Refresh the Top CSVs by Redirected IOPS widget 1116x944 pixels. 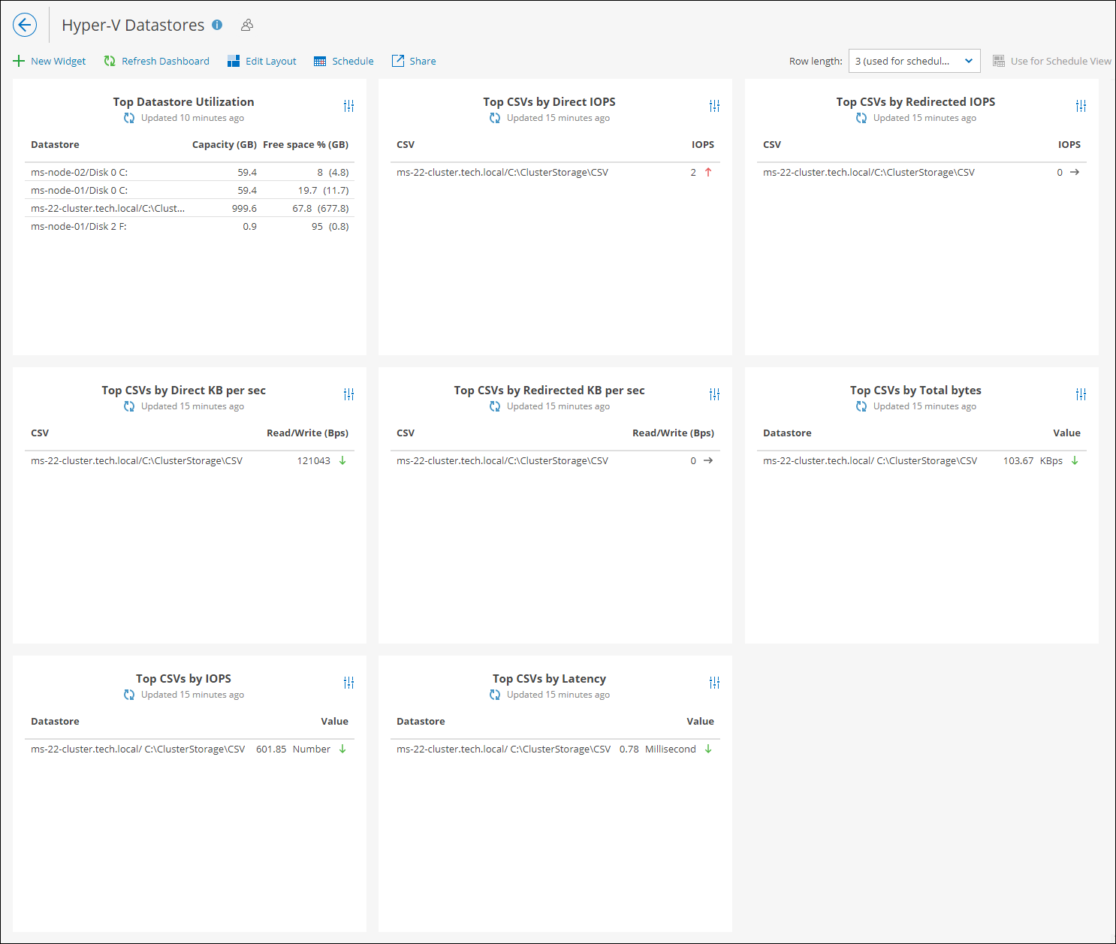click(x=861, y=118)
